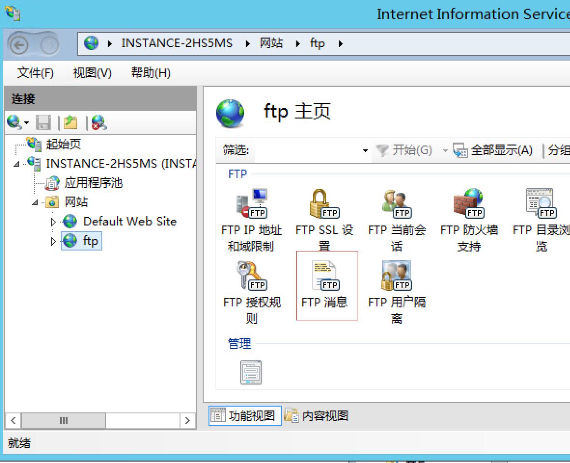
Task: Open the configuration editor icon under 管理
Action: click(x=251, y=372)
